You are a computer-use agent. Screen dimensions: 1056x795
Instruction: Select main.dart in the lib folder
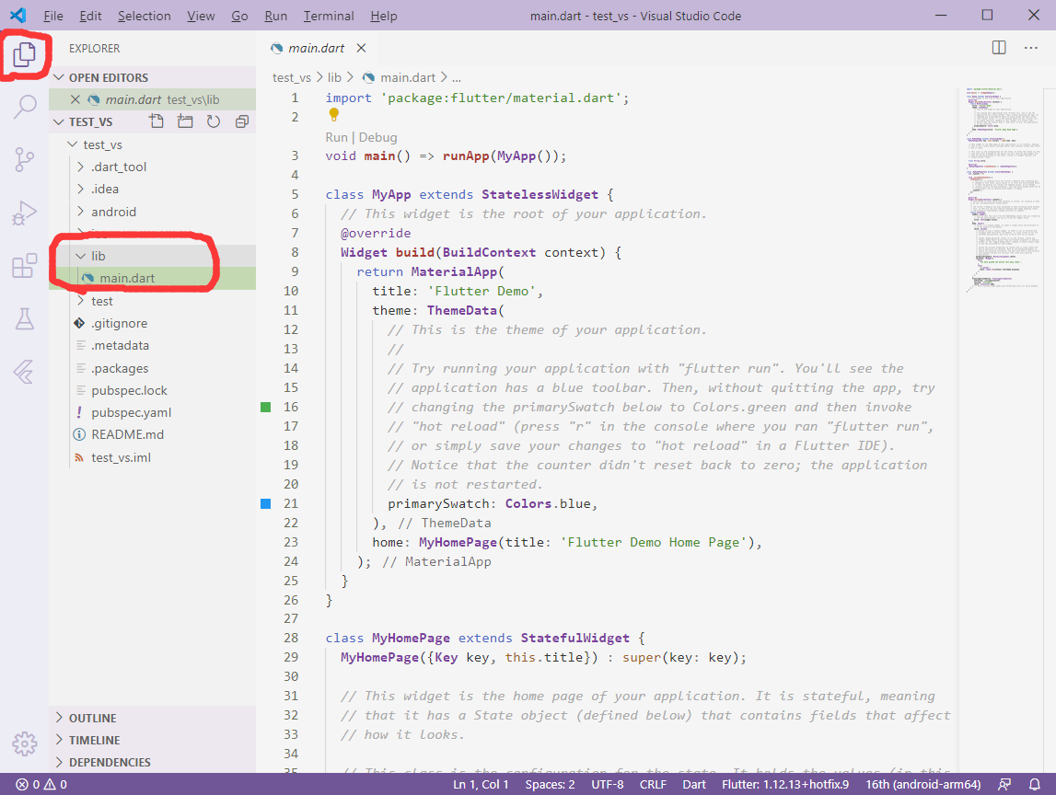click(152, 278)
